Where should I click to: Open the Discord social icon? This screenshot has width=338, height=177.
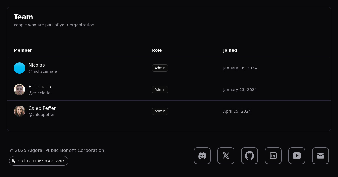tap(202, 156)
